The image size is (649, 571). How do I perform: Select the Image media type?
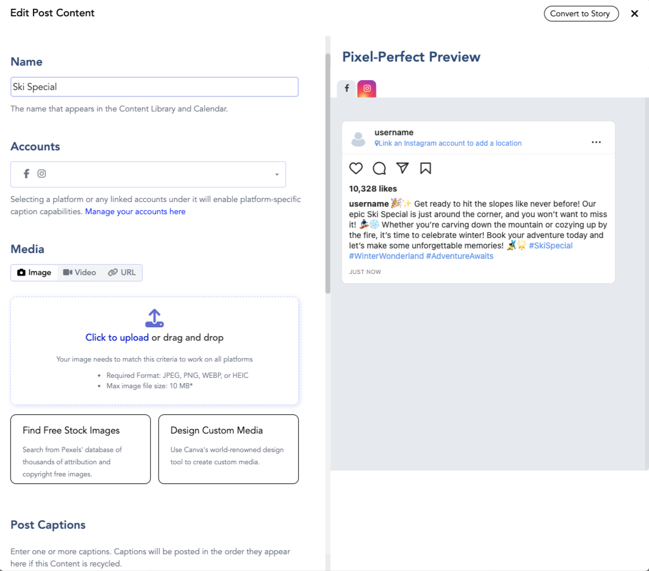[34, 273]
